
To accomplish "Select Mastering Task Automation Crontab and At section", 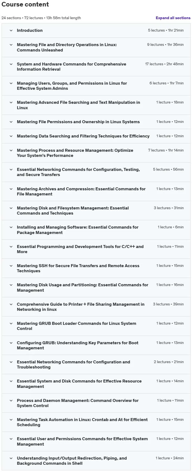I will click(x=96, y=422).
